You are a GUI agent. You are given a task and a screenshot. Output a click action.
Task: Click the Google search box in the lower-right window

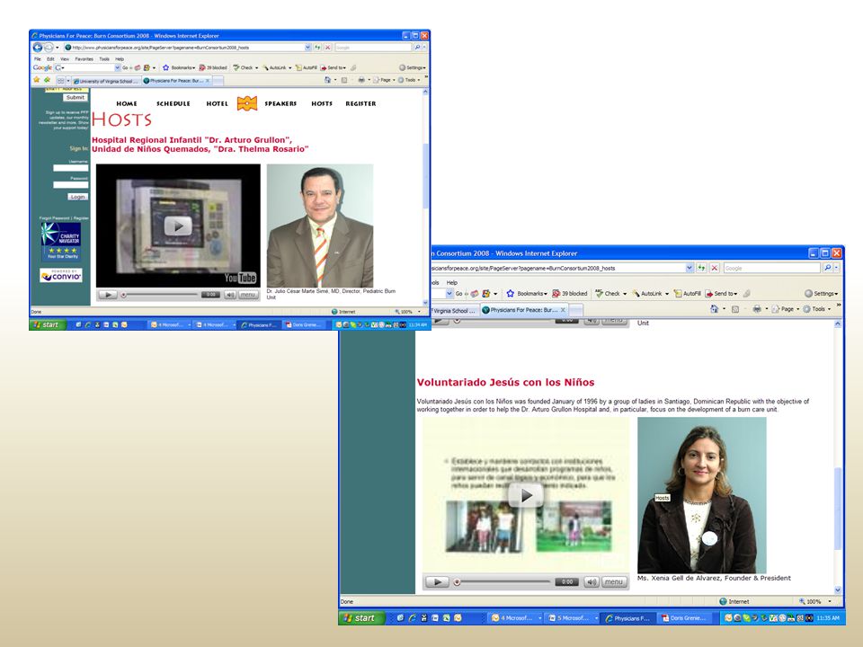click(771, 268)
